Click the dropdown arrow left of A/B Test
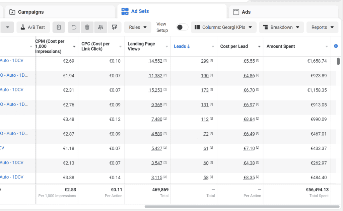 (x=7, y=27)
